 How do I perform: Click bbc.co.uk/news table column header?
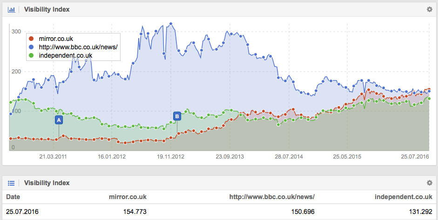[x=272, y=197]
